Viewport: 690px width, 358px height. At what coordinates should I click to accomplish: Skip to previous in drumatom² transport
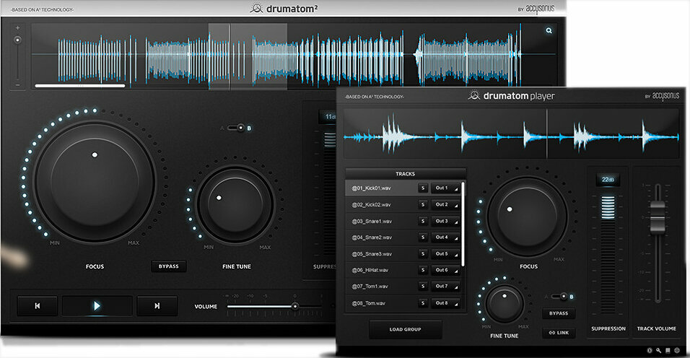point(38,305)
